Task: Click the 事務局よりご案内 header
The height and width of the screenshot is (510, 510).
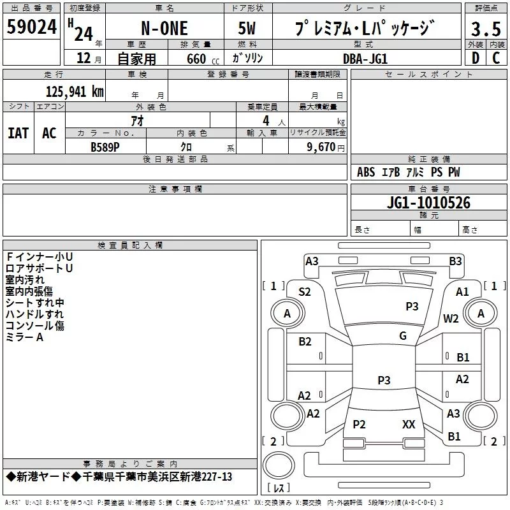Action: [x=130, y=464]
